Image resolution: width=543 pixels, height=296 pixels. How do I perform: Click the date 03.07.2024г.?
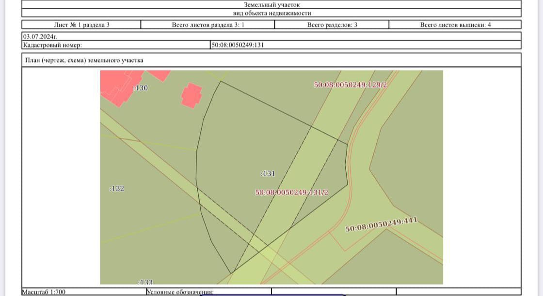pyautogui.click(x=40, y=36)
